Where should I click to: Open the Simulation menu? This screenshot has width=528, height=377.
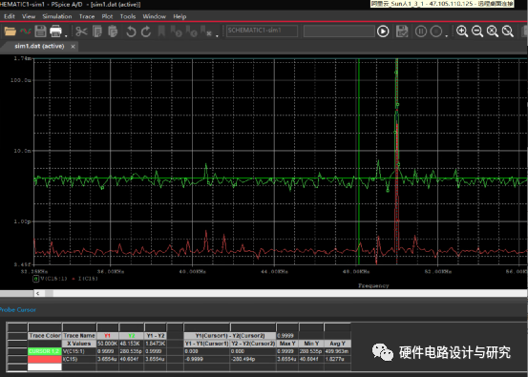[57, 16]
